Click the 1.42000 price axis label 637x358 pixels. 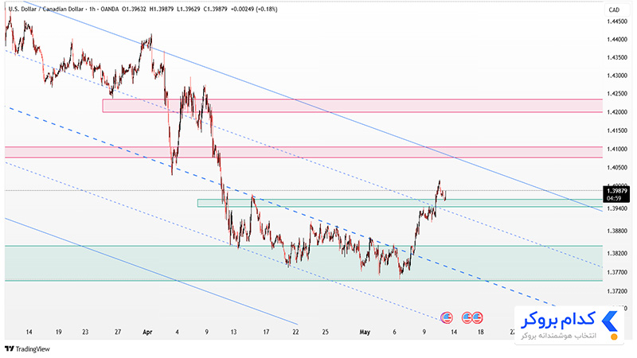[616, 112]
